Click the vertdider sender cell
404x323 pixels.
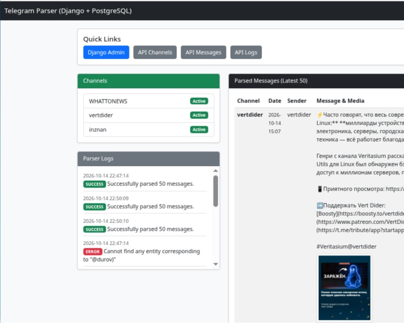pos(299,115)
